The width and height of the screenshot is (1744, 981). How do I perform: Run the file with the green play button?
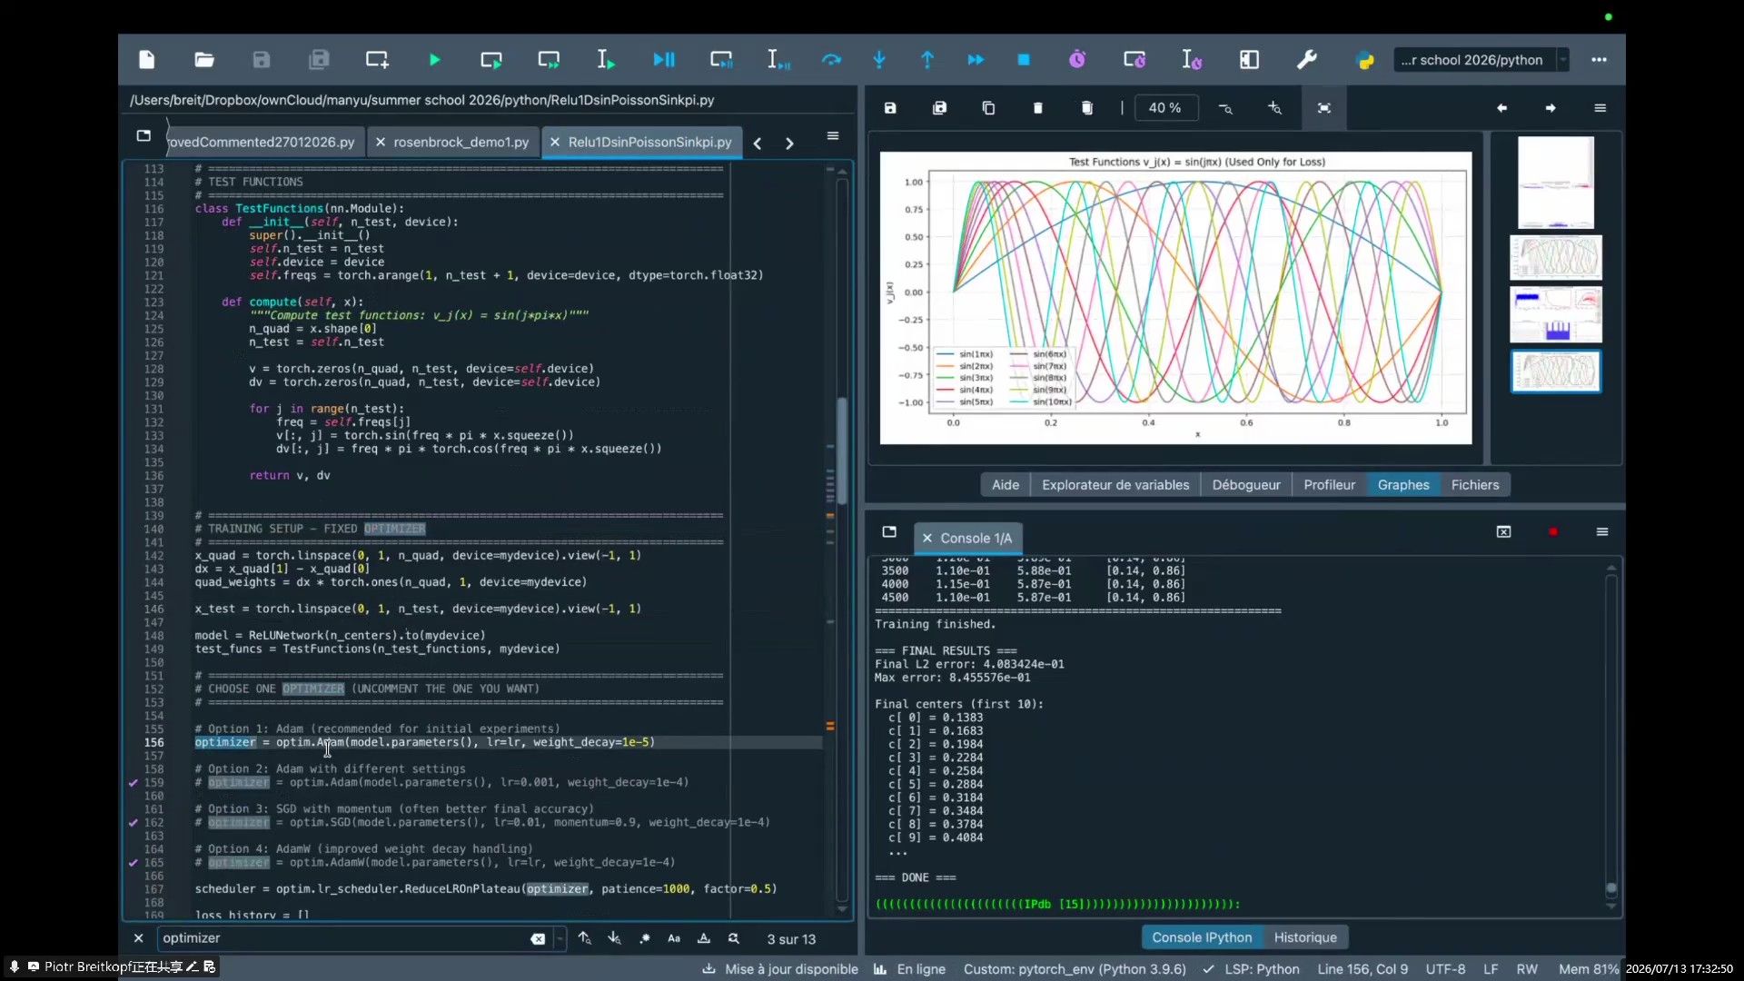(x=434, y=60)
